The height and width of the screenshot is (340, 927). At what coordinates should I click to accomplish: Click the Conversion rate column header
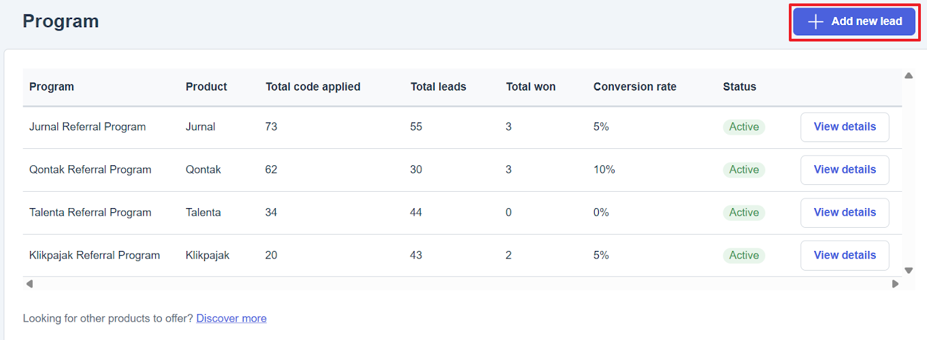tap(635, 87)
